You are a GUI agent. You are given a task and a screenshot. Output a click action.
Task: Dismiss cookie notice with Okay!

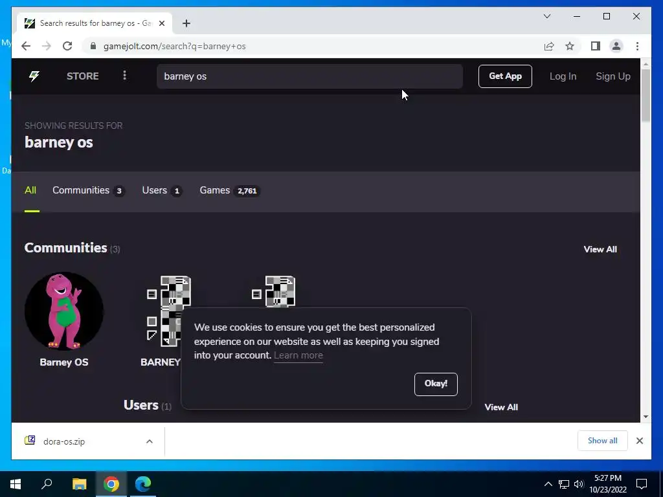coord(436,384)
